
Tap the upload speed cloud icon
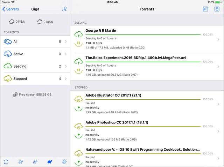pyautogui.click(x=40, y=22)
